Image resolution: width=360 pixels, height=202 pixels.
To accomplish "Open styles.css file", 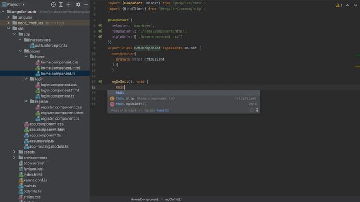I will click(x=32, y=197).
